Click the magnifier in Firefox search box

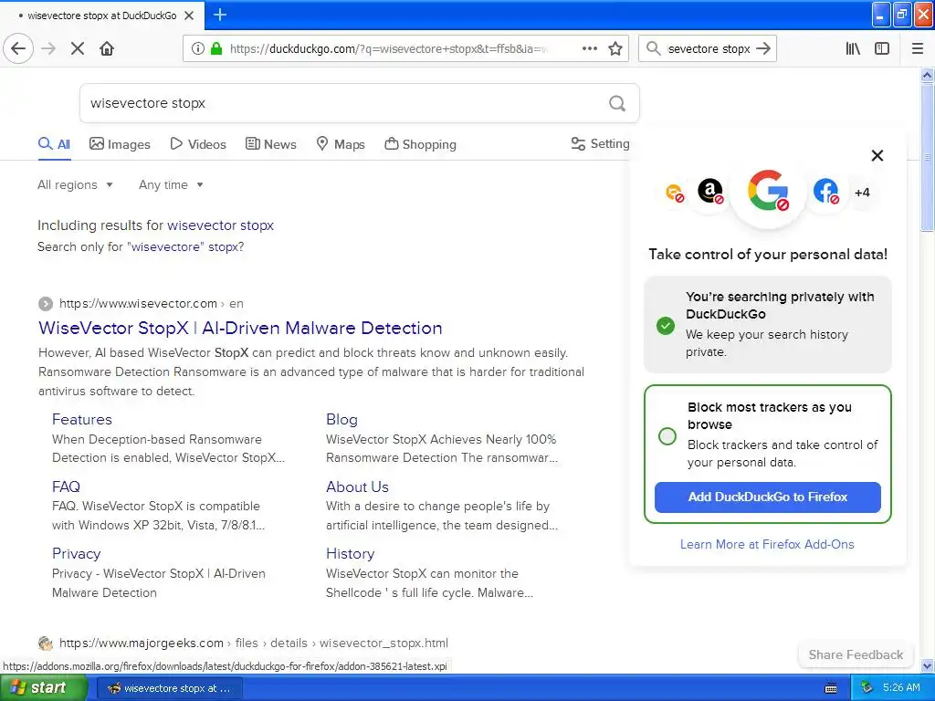click(654, 48)
